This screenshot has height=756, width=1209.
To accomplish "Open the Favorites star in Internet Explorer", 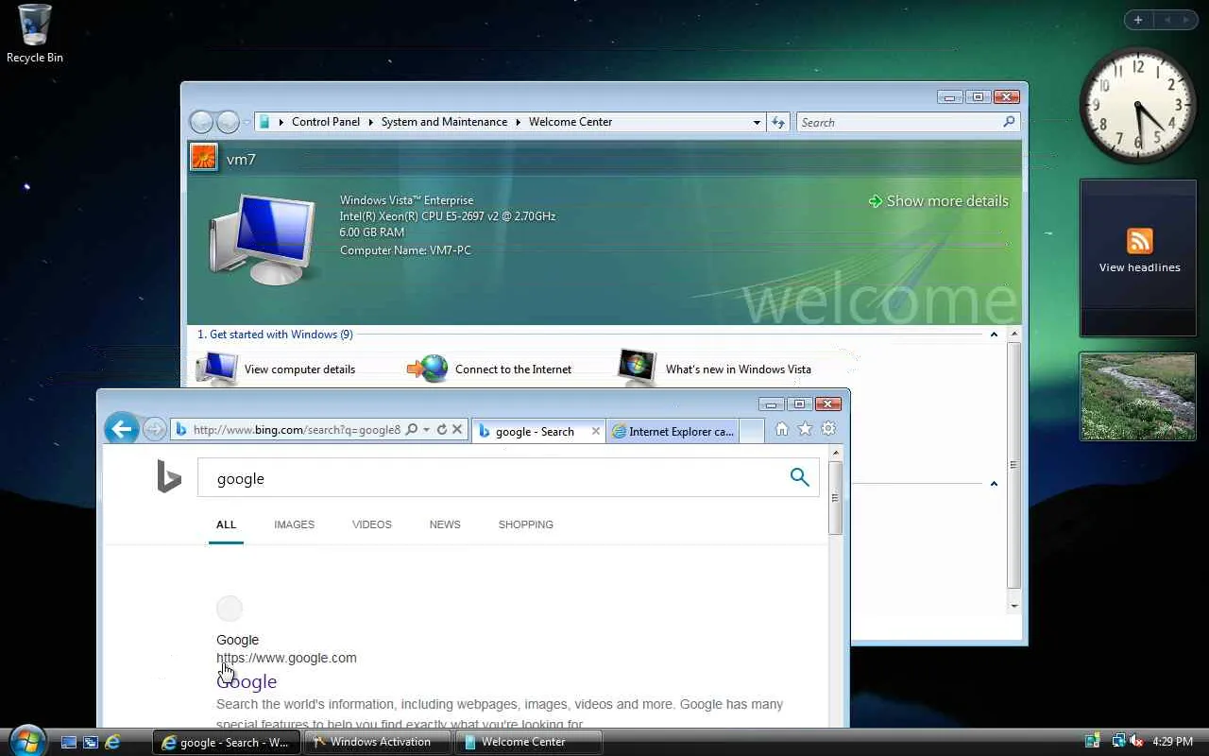I will (x=805, y=429).
